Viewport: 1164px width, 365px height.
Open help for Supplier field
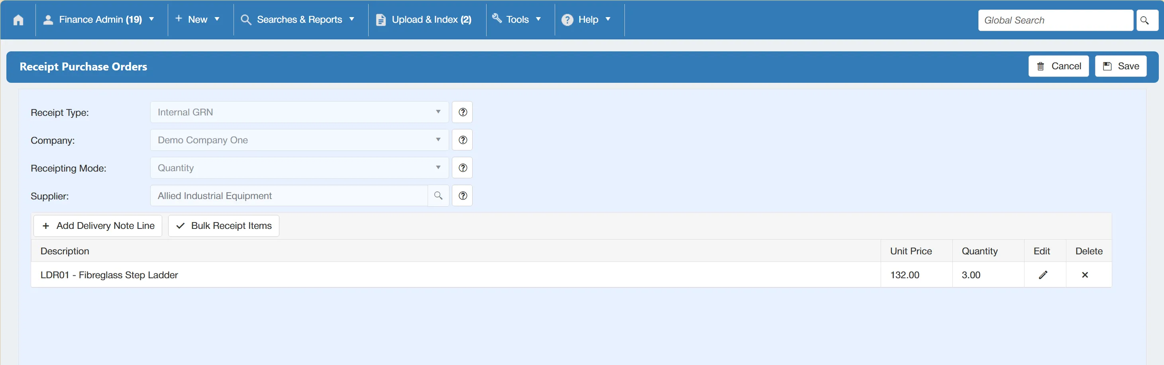(x=462, y=196)
